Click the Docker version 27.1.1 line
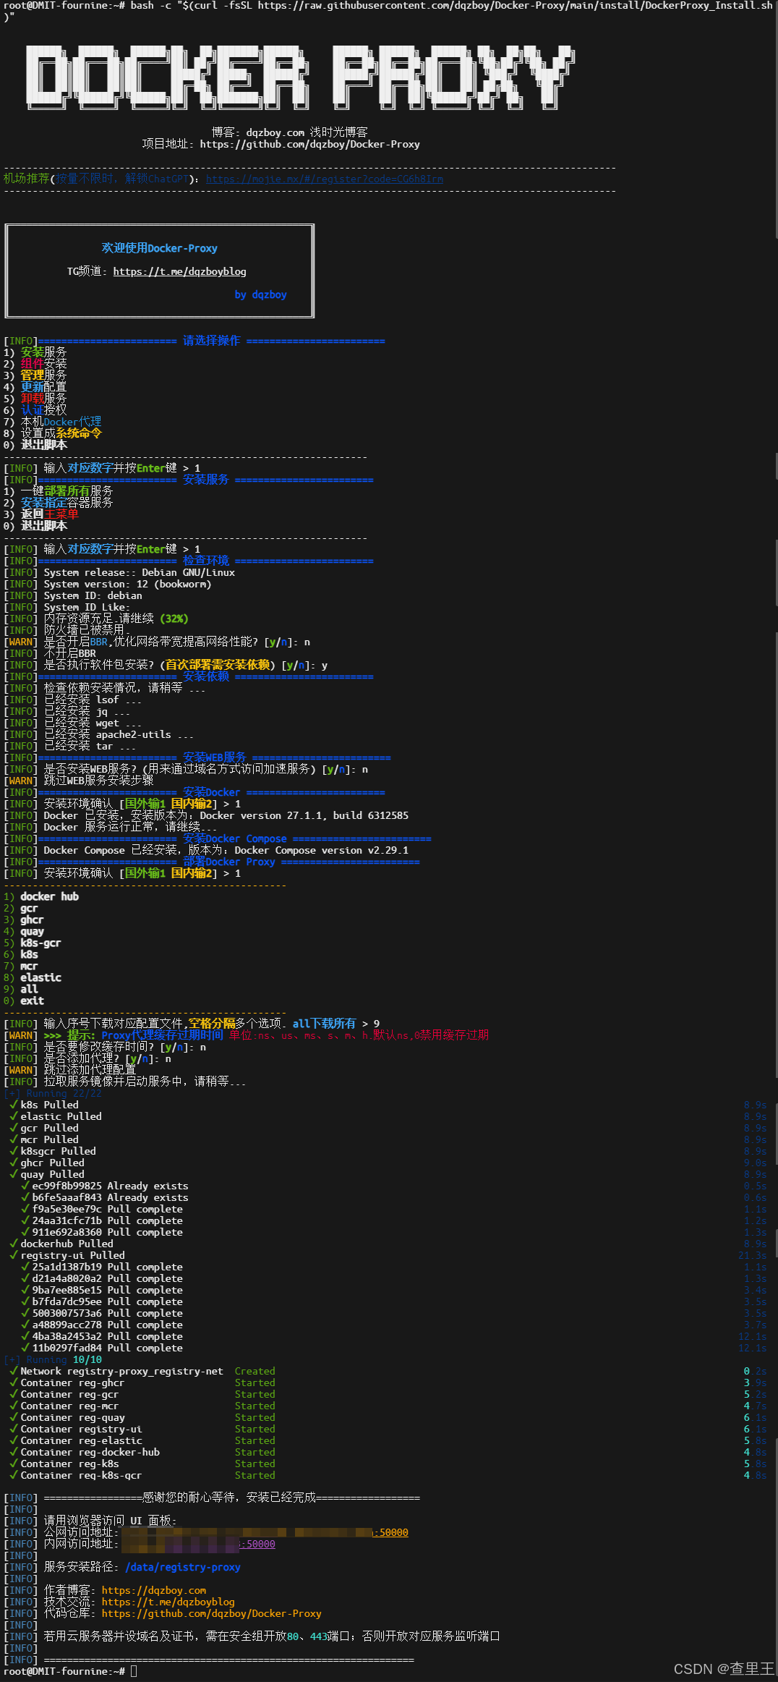Image resolution: width=778 pixels, height=1682 pixels. tap(205, 815)
